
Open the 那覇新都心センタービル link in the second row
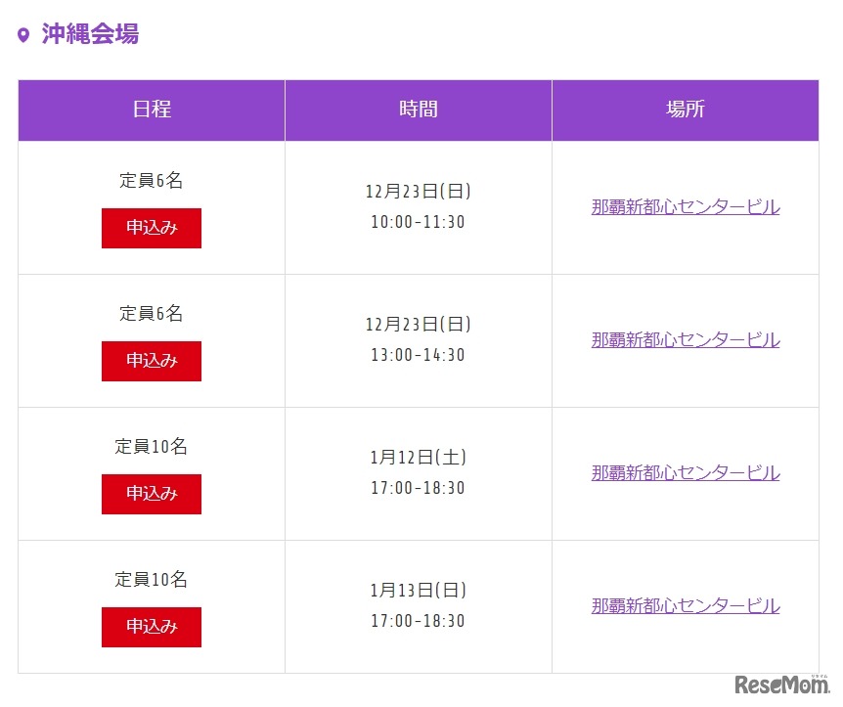pos(685,339)
